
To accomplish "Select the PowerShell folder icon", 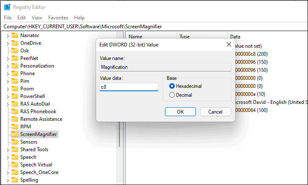I will pyautogui.click(x=15, y=96).
